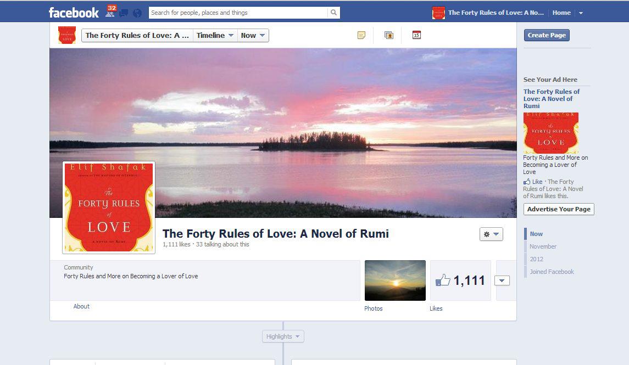Image resolution: width=629 pixels, height=365 pixels.
Task: Click '33 talking about this' link
Action: tap(222, 244)
